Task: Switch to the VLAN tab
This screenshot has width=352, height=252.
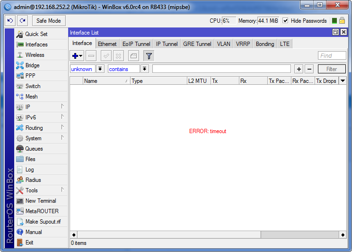Action: 224,44
